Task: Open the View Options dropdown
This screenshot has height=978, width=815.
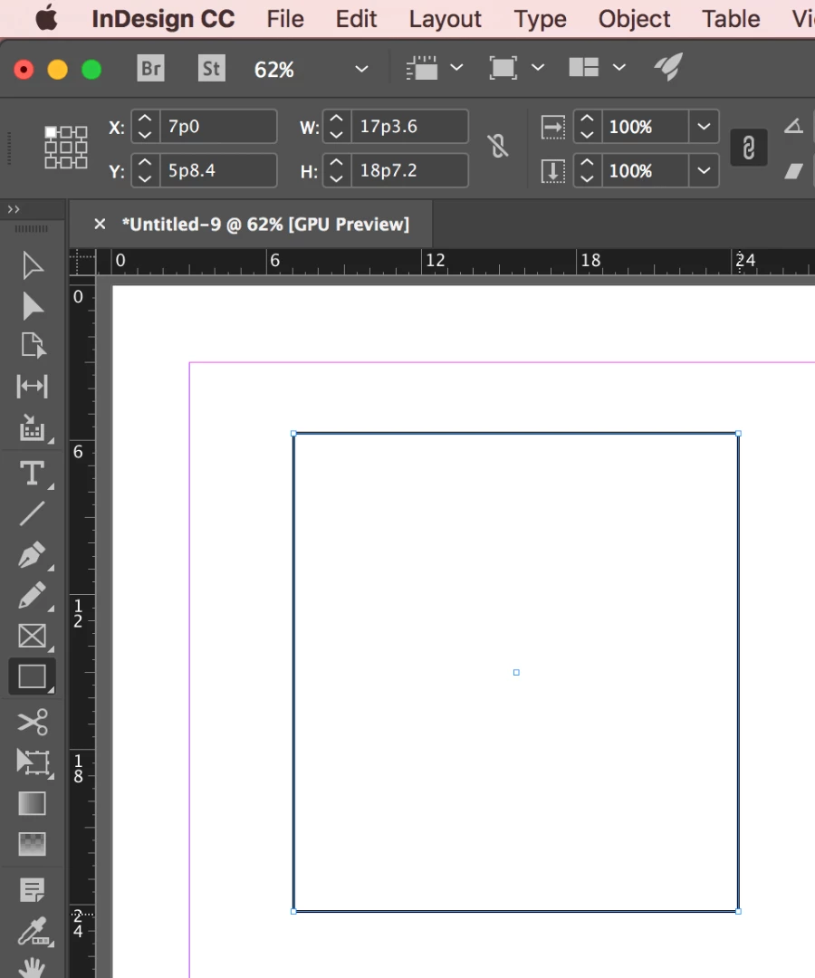Action: [x=457, y=67]
